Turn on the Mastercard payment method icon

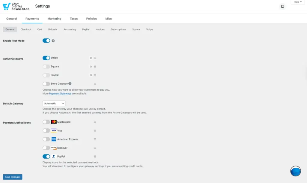pyautogui.click(x=46, y=122)
